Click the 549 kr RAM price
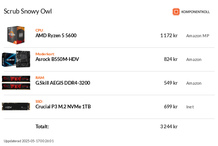This screenshot has width=218, height=146. [x=171, y=83]
